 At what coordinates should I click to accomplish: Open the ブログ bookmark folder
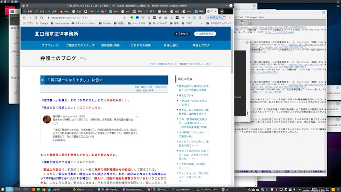[x=187, y=23]
